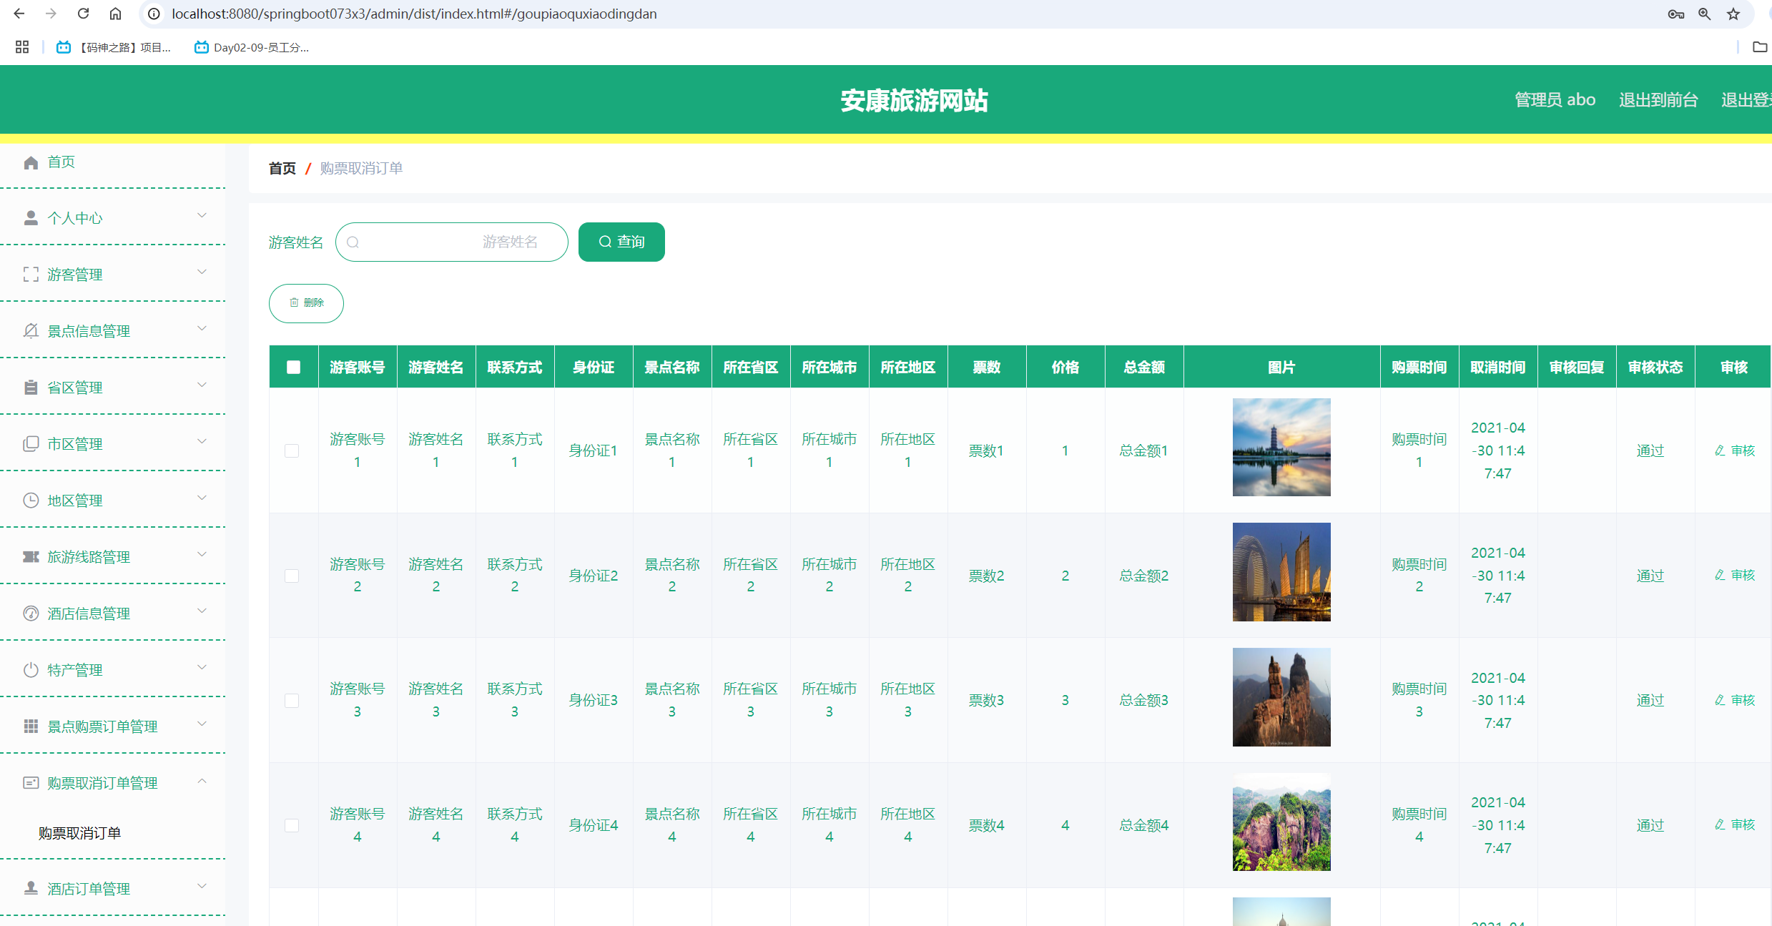Click the green 查询 search button
The width and height of the screenshot is (1772, 926).
click(621, 242)
